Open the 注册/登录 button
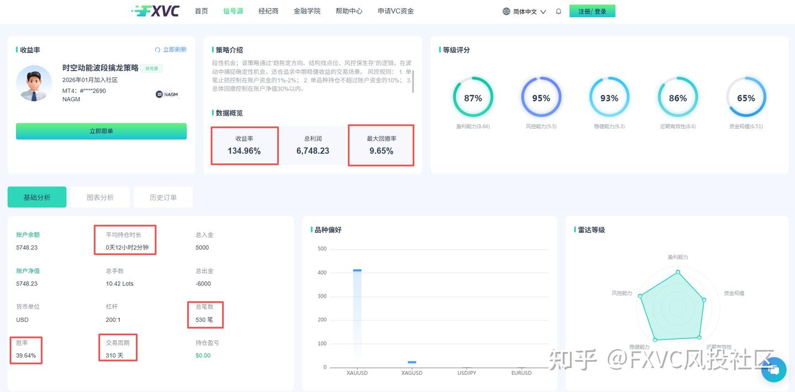The image size is (795, 392). coord(592,10)
